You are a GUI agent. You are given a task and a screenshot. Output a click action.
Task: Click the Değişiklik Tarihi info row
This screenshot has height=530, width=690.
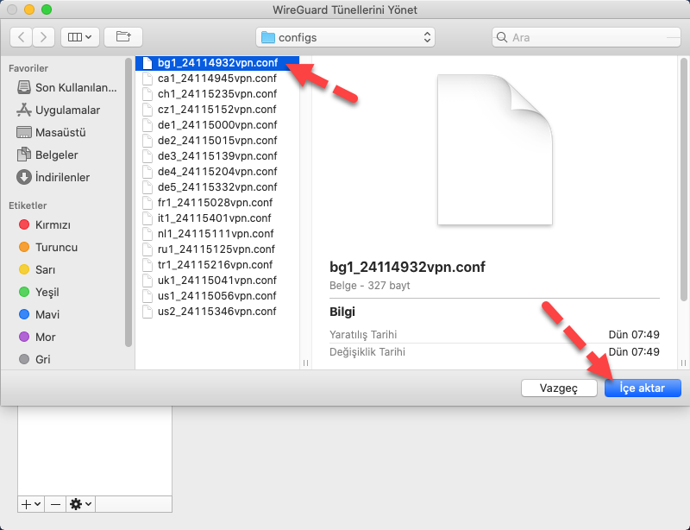494,352
